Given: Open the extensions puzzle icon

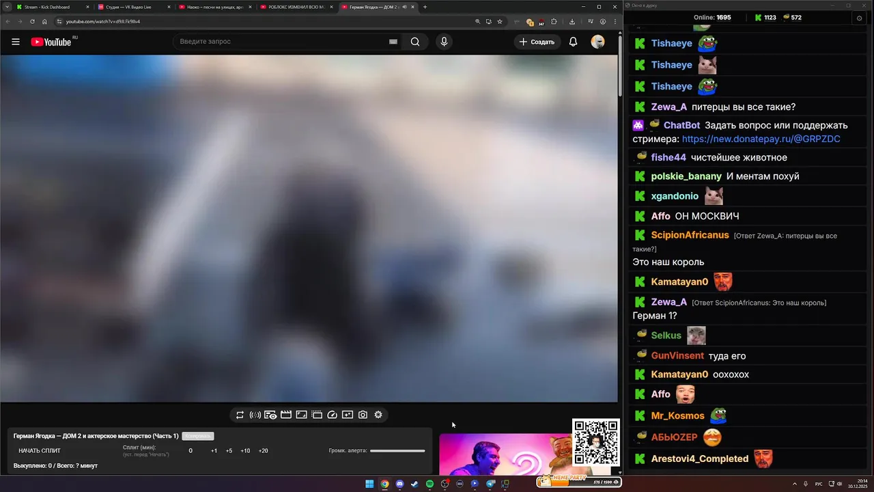Looking at the screenshot, I should tap(554, 21).
